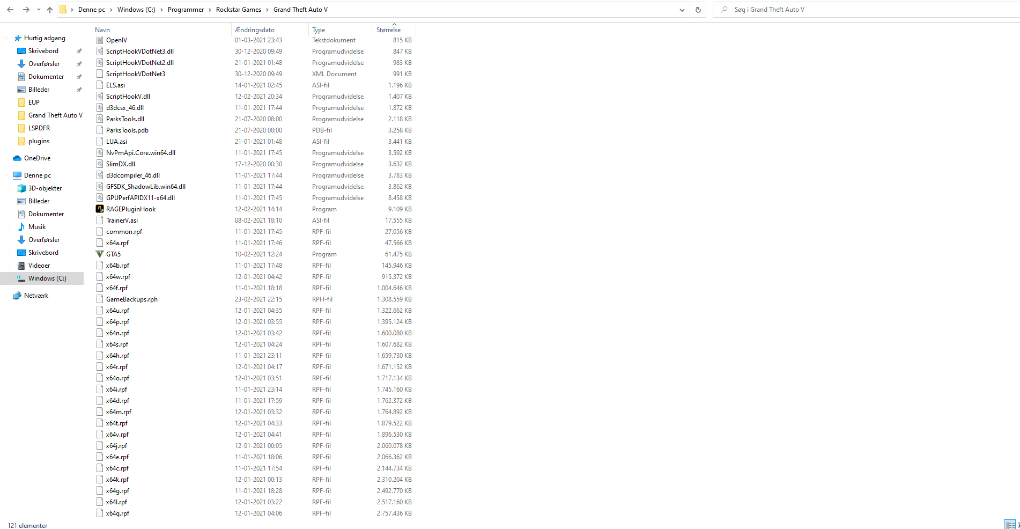Open pinned Overførsler in Hurtig adgang
The height and width of the screenshot is (529, 1020).
[44, 64]
